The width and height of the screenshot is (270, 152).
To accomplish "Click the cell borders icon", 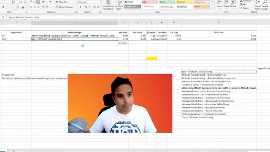I will (10, 7).
